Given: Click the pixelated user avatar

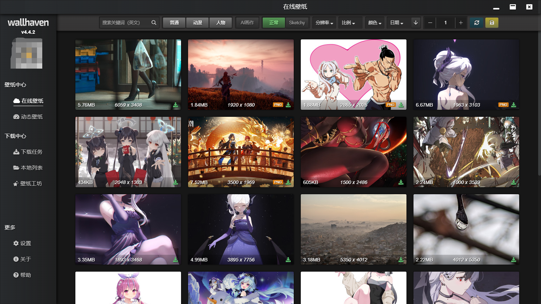Looking at the screenshot, I should click(27, 53).
